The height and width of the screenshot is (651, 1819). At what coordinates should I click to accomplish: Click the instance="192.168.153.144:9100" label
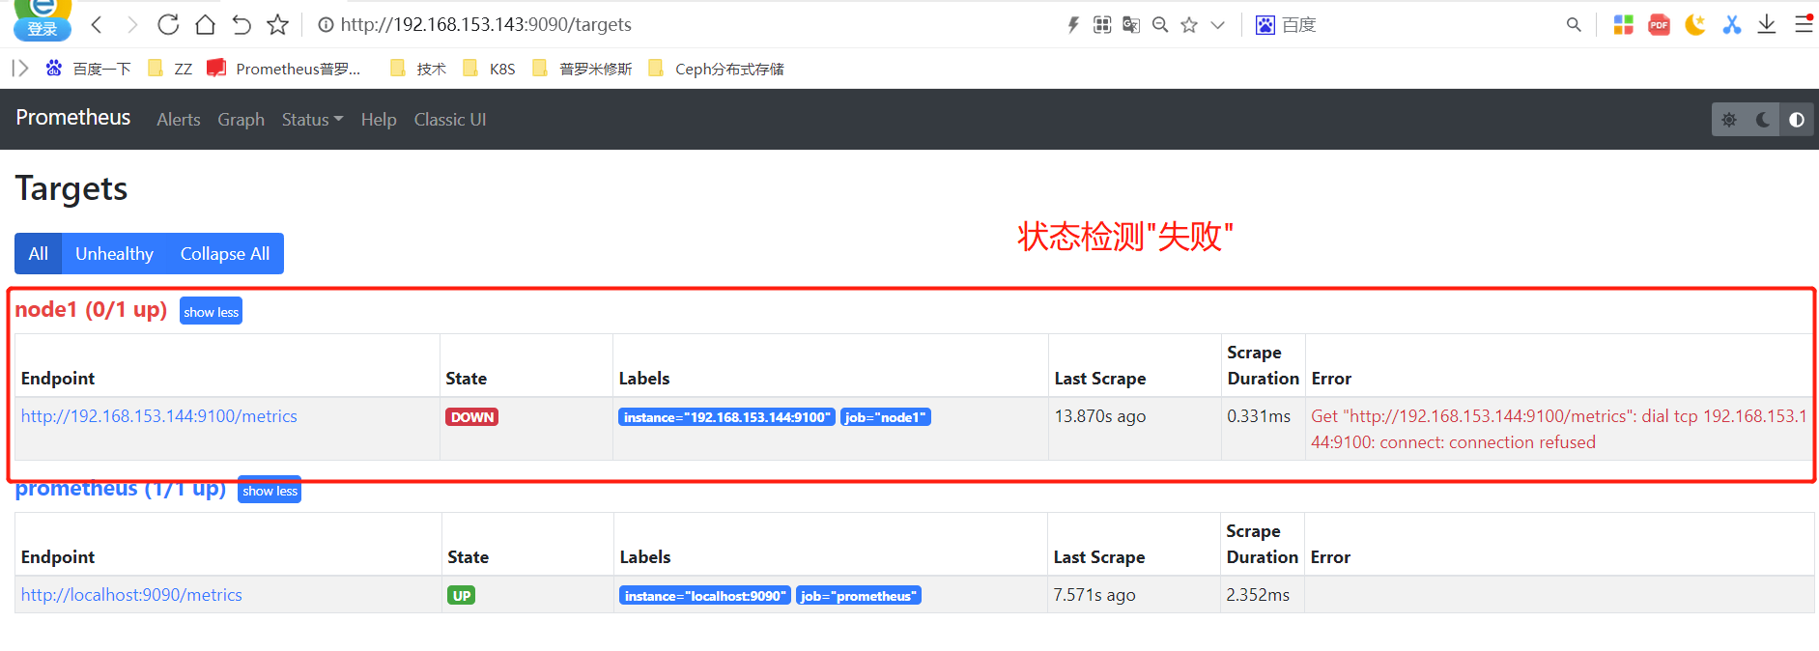point(726,417)
